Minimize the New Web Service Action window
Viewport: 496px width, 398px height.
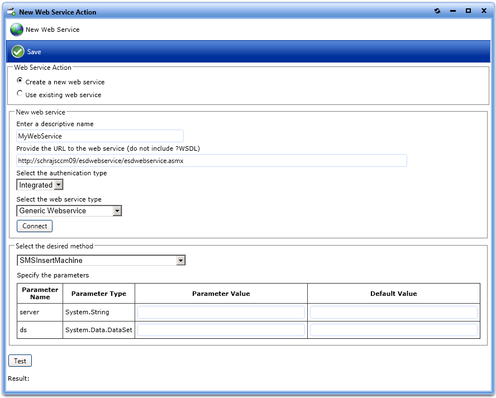453,11
